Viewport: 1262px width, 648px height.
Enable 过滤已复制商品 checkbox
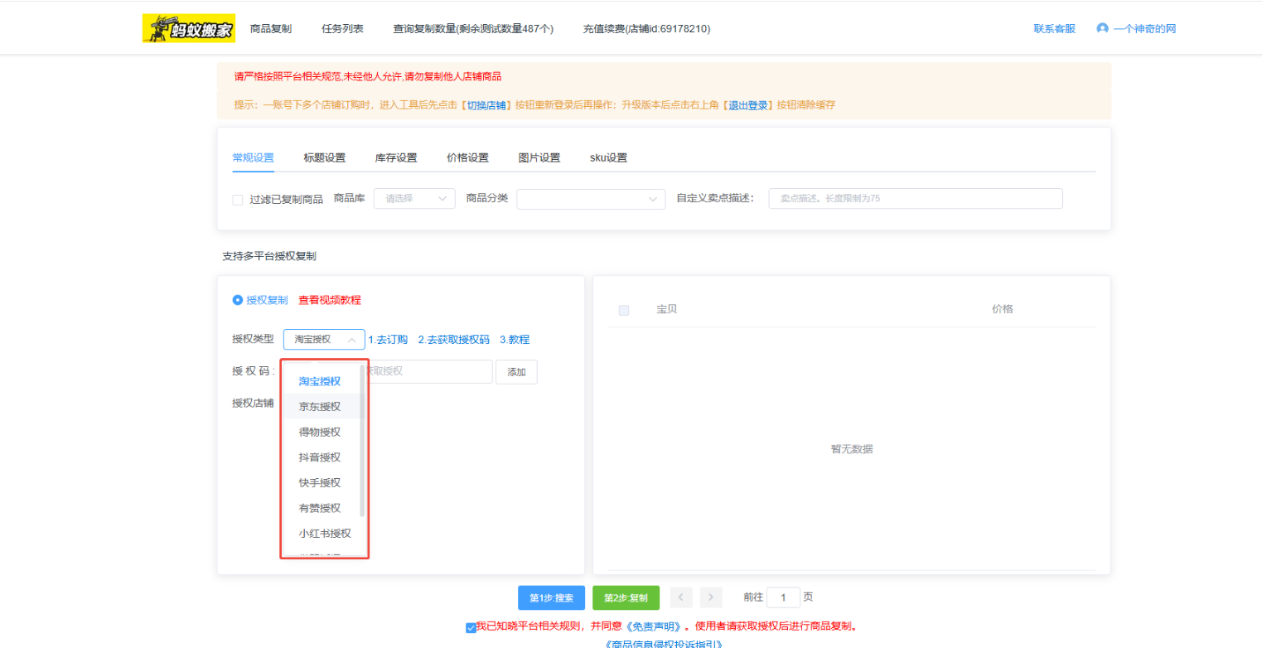[x=238, y=200]
